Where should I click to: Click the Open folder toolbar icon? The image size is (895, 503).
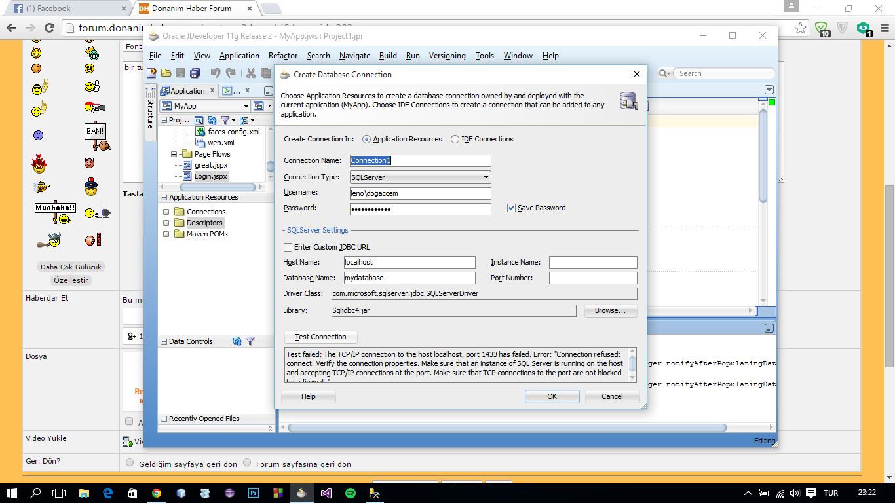pyautogui.click(x=166, y=73)
